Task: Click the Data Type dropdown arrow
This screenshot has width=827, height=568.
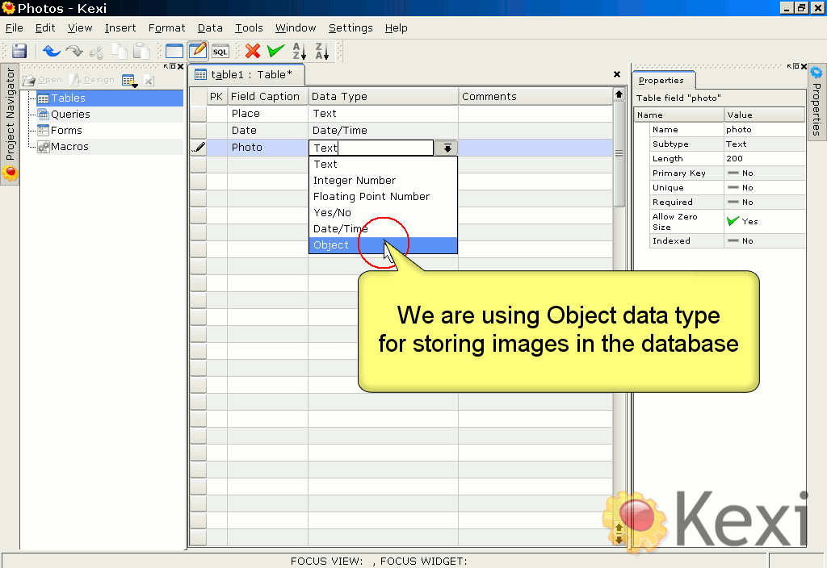Action: tap(447, 148)
